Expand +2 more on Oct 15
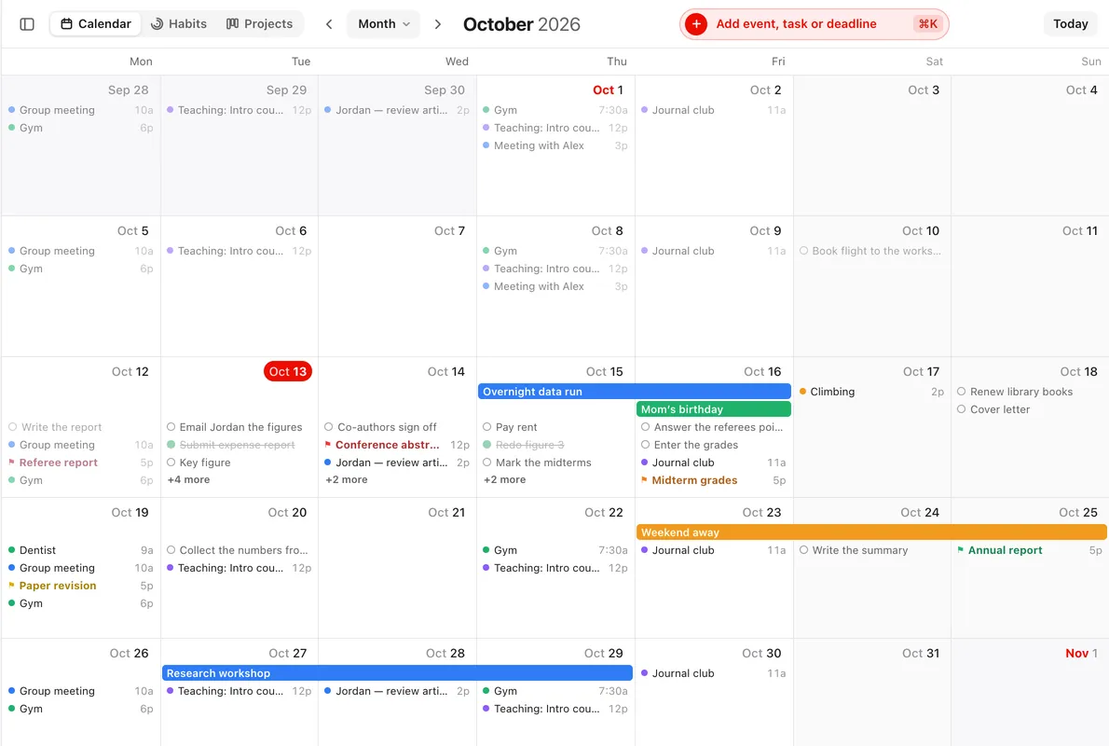Screen dimensions: 1109x746 point(504,480)
